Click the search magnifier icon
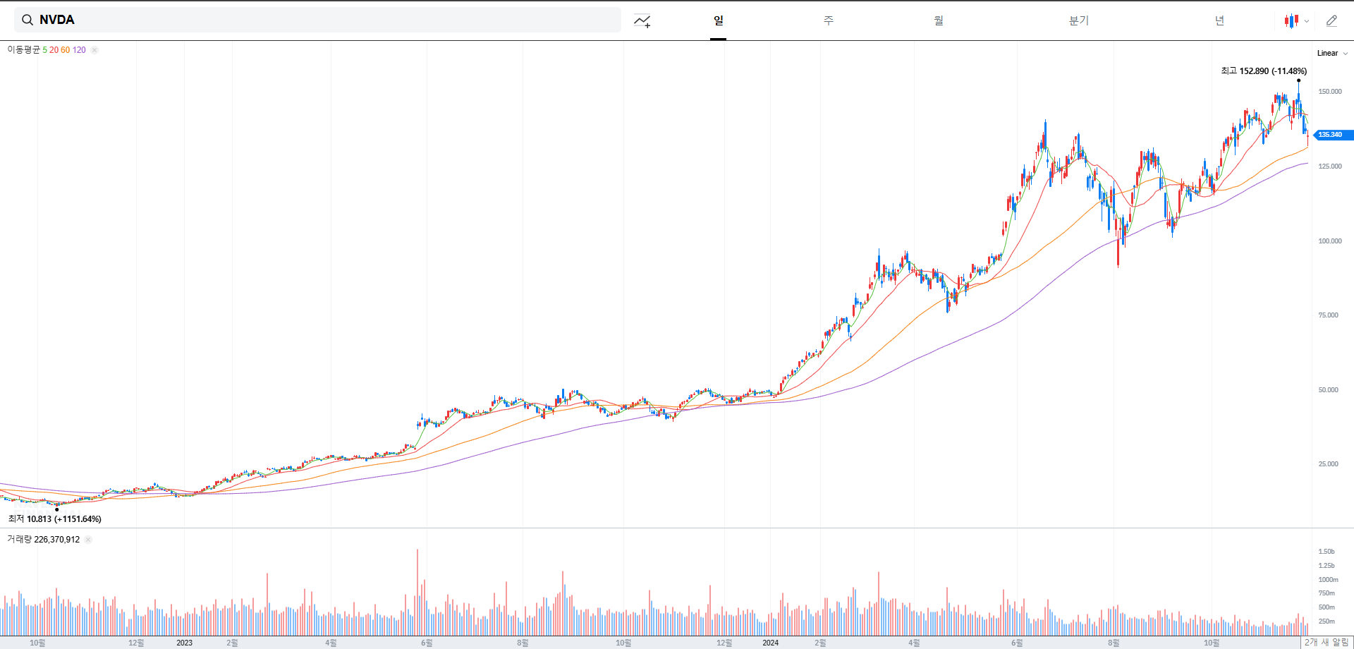This screenshot has width=1354, height=649. point(28,20)
